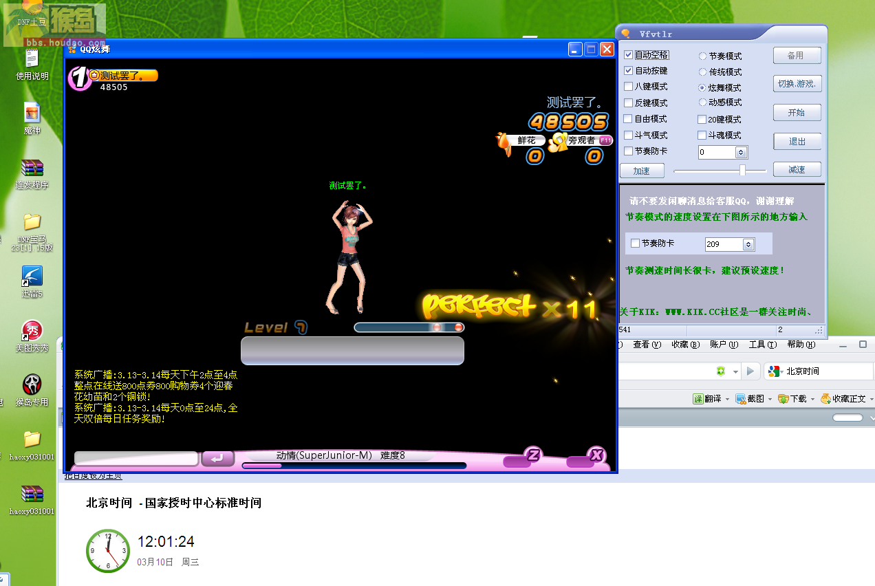875x586 pixels.
Task: Click the X button in QQ炫舞 bottom bar
Action: coord(596,454)
